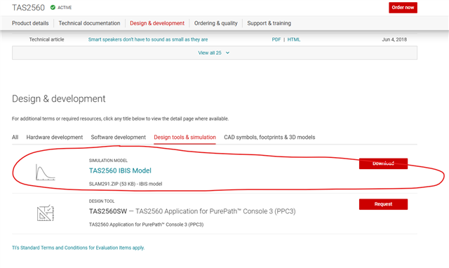Expand the View all 25 chevron
This screenshot has height=268, width=449.
point(227,53)
